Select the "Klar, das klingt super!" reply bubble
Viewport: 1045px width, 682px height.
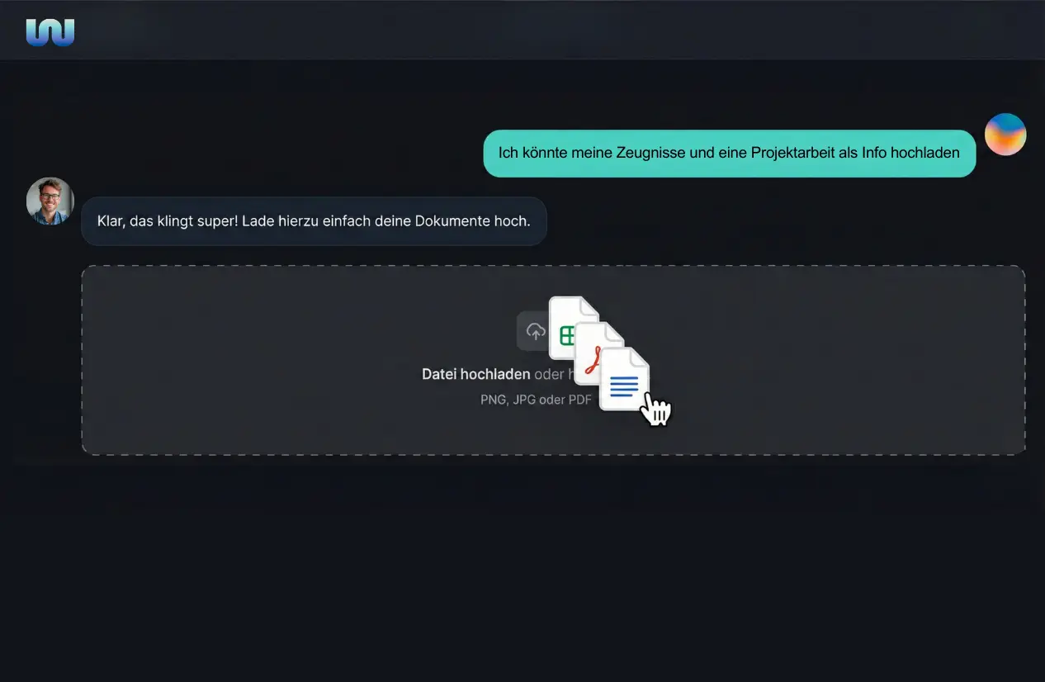coord(314,221)
